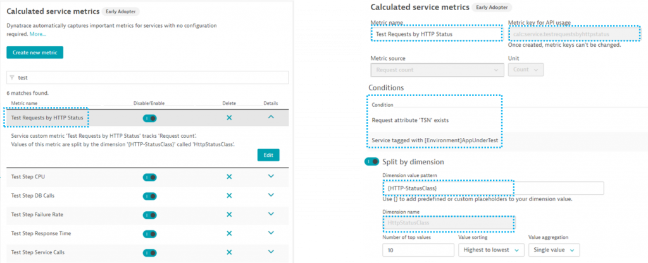Click Create new metric button

point(35,52)
